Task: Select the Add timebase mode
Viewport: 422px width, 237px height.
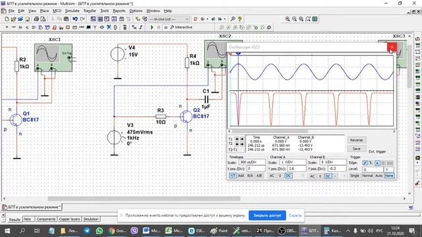Action: 241,176
